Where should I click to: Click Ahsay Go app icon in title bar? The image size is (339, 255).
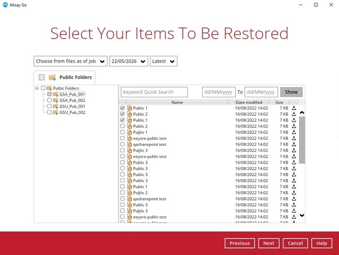(5, 5)
